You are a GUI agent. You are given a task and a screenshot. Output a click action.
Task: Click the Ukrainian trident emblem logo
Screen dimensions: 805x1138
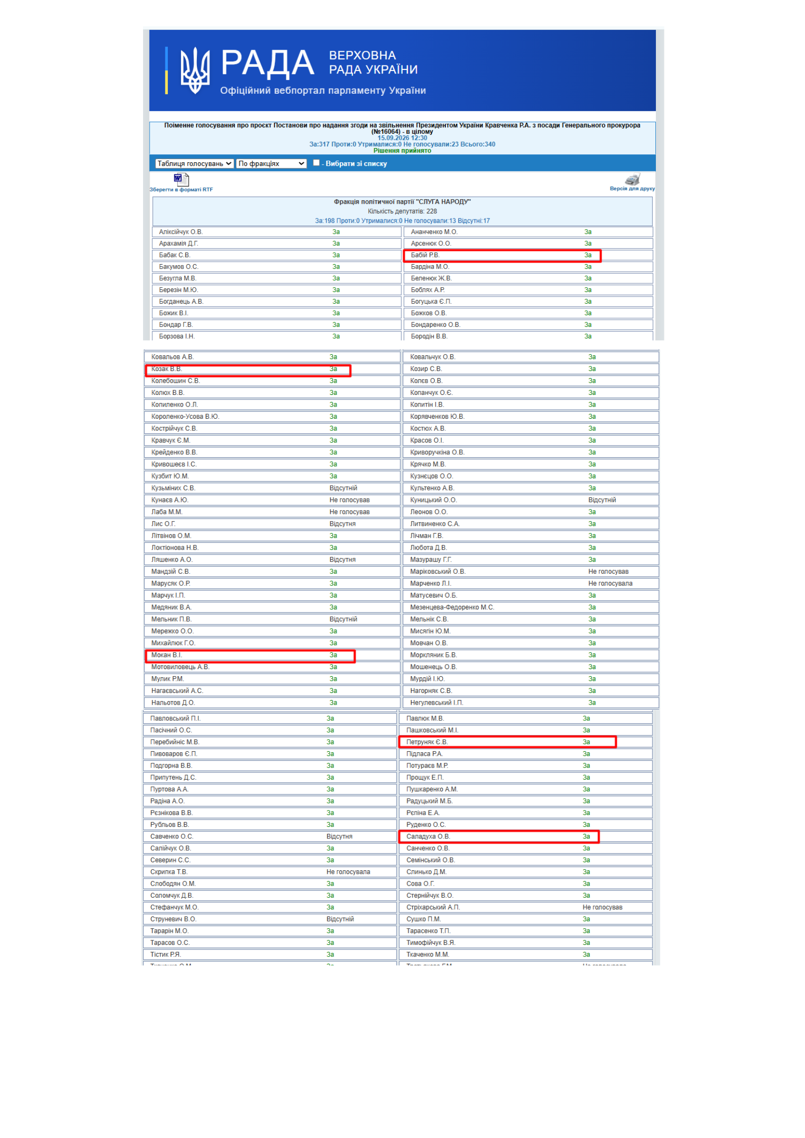[195, 70]
